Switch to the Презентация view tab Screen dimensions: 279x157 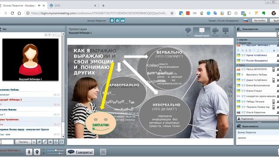[201, 32]
